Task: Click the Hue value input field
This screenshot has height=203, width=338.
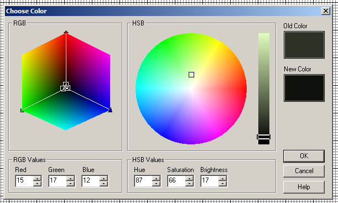Action: coord(143,180)
